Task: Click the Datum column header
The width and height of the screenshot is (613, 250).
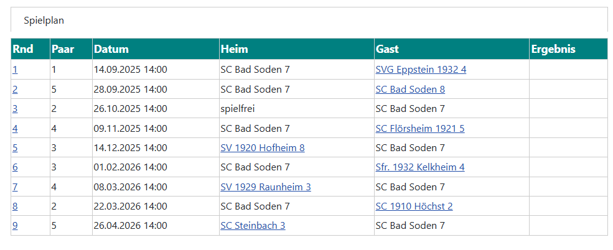Action: 111,49
